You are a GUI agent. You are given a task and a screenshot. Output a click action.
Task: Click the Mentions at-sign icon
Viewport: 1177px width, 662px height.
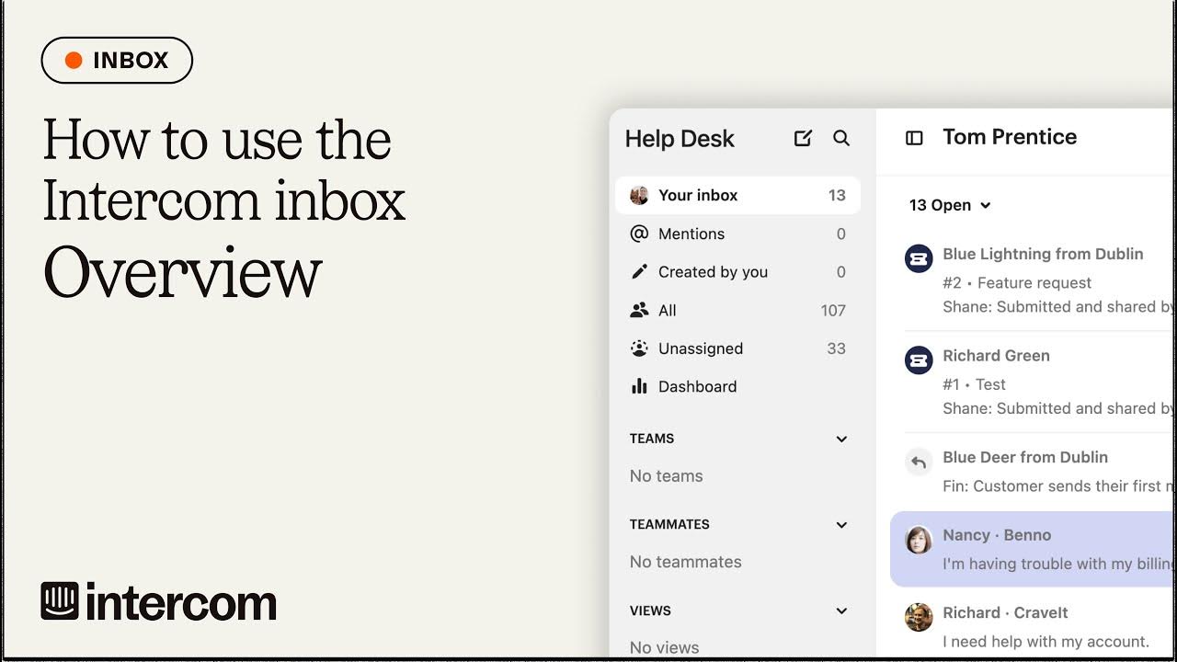click(639, 234)
